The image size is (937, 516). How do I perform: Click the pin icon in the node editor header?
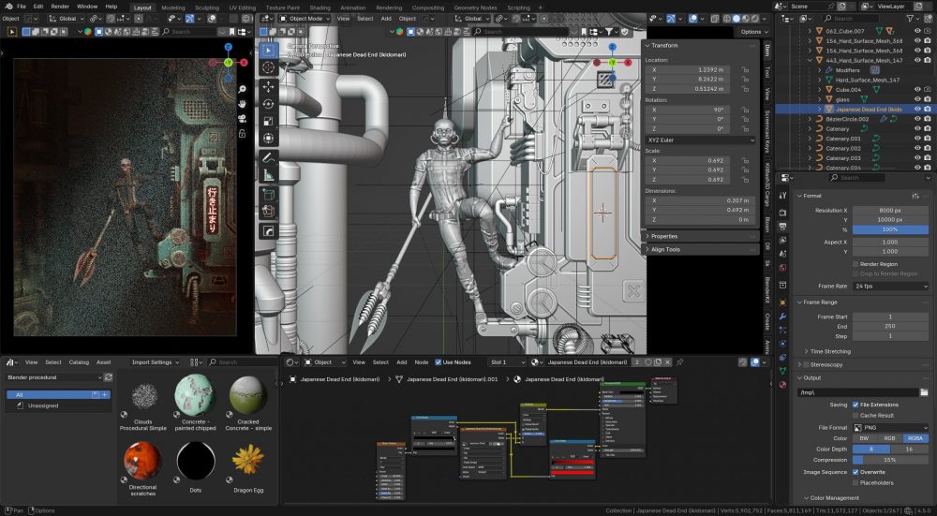(680, 361)
